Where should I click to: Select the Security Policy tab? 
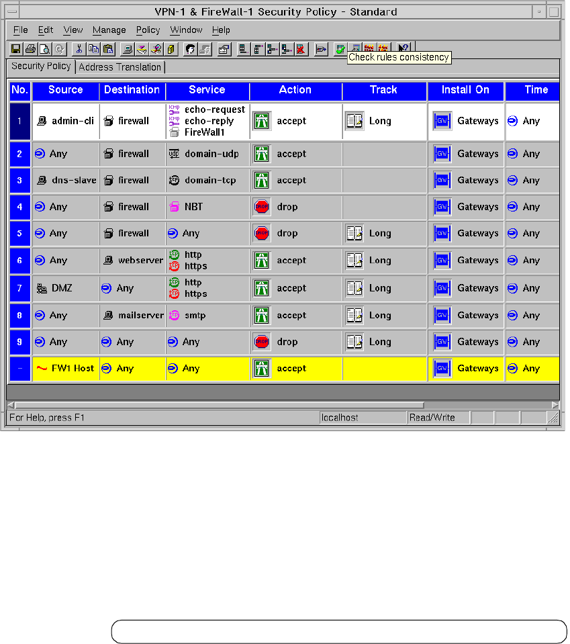41,66
